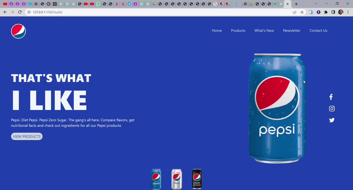
Task: Open the Chrome profile avatar
Action: point(341,12)
